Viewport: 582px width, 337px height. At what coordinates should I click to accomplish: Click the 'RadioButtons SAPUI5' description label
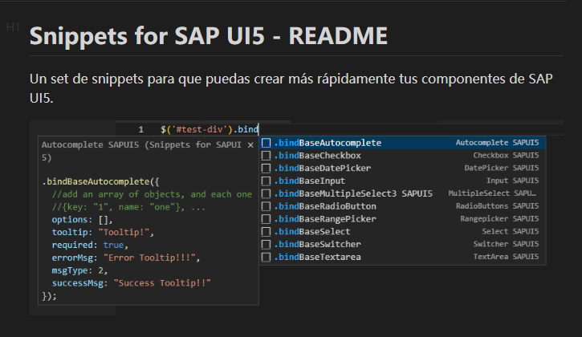498,206
